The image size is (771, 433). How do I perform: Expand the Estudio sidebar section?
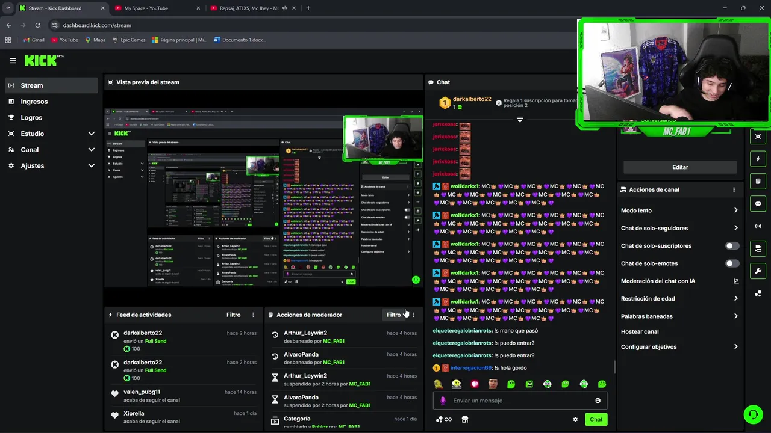(92, 134)
